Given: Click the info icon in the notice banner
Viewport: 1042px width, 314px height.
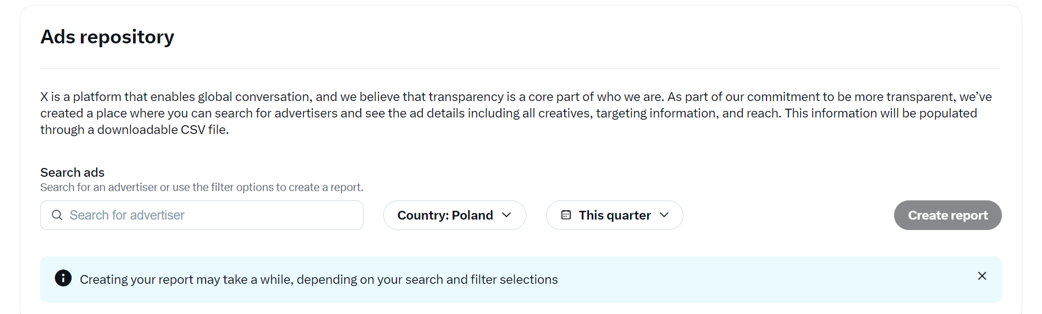Looking at the screenshot, I should [63, 278].
